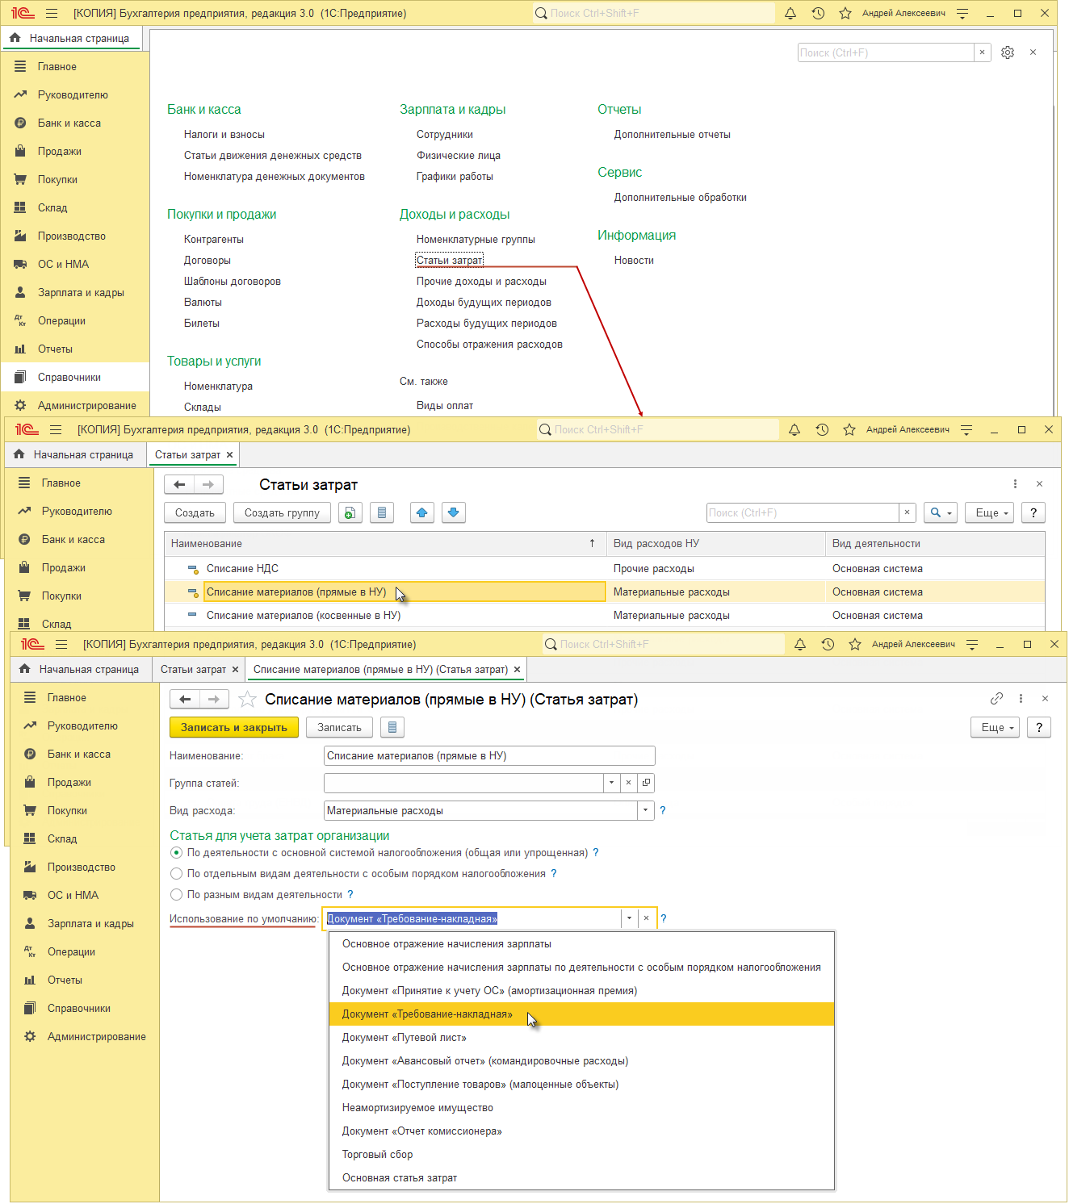
Task: Open three-dot menu in front form header
Action: pyautogui.click(x=1021, y=698)
